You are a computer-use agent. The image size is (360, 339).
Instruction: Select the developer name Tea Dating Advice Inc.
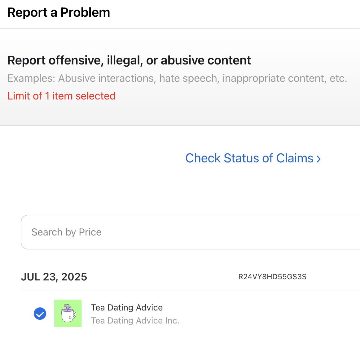tap(135, 321)
